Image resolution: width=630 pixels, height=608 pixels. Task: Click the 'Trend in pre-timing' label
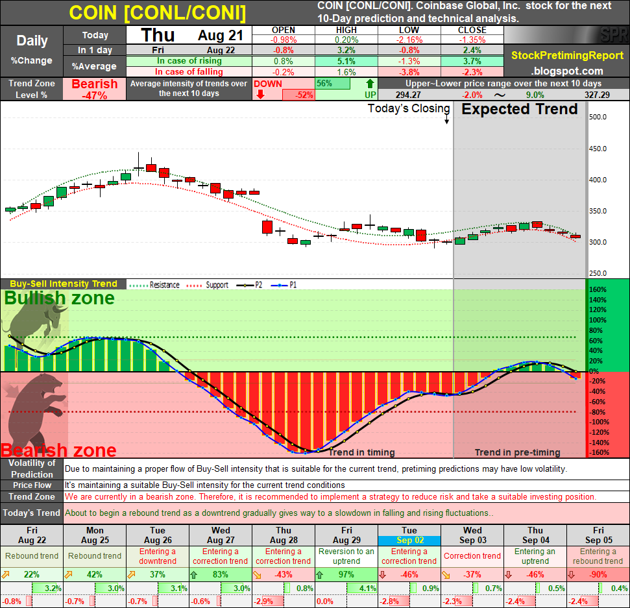point(518,452)
